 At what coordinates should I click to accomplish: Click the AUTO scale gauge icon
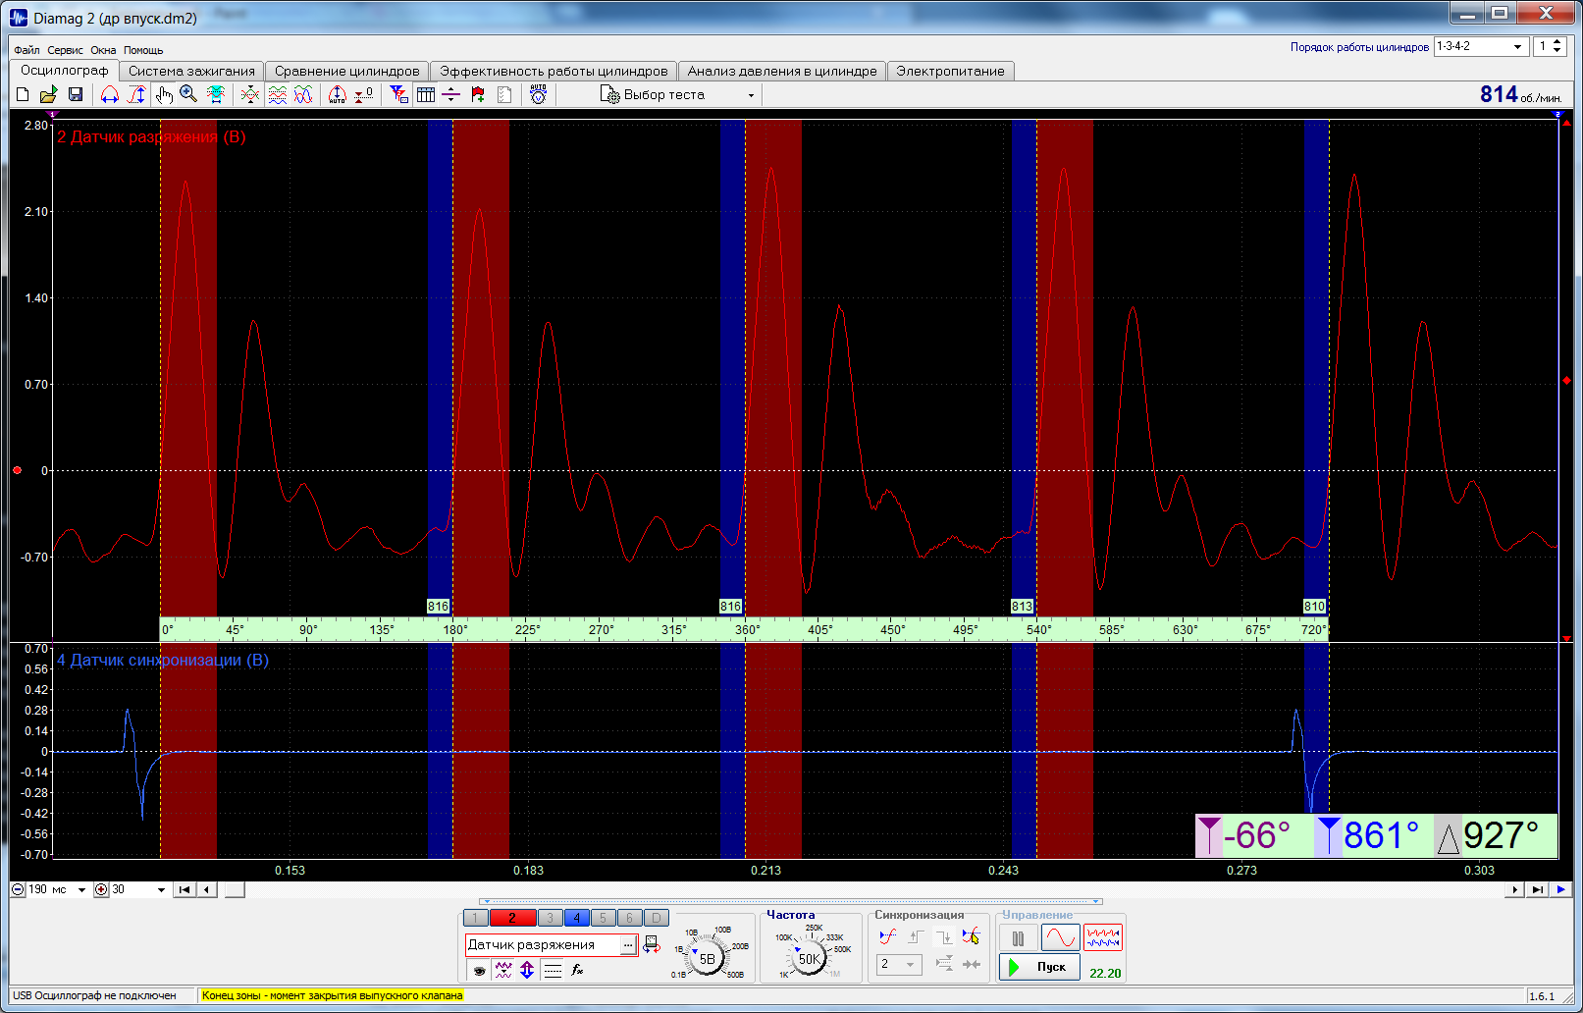tap(338, 94)
